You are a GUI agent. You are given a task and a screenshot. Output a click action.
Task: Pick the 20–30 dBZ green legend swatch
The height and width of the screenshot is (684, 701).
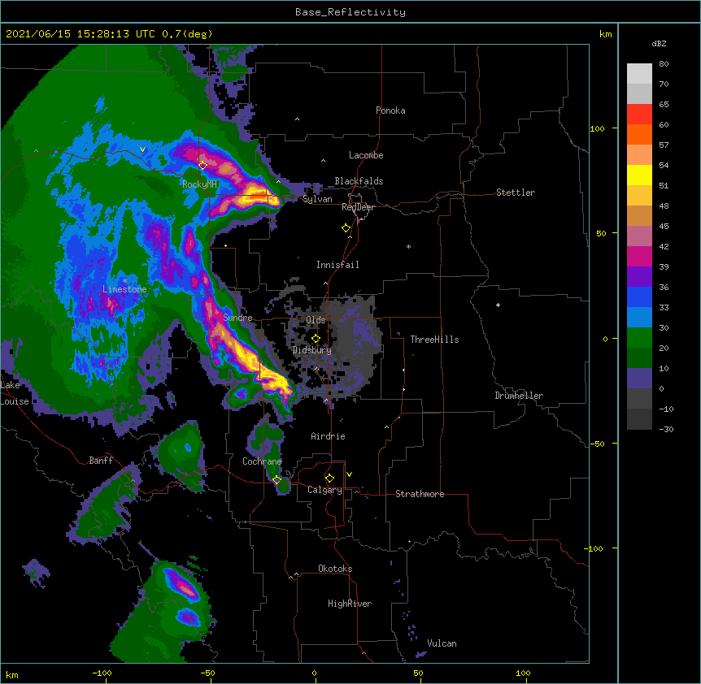coord(639,338)
